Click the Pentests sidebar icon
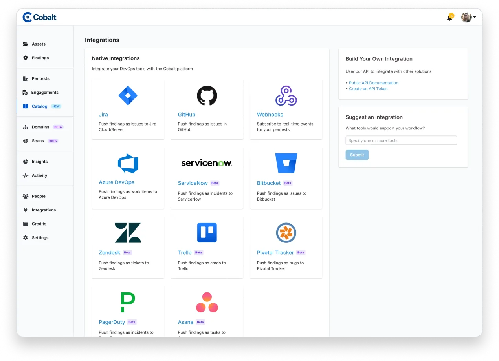This screenshot has width=499, height=361. coord(26,78)
